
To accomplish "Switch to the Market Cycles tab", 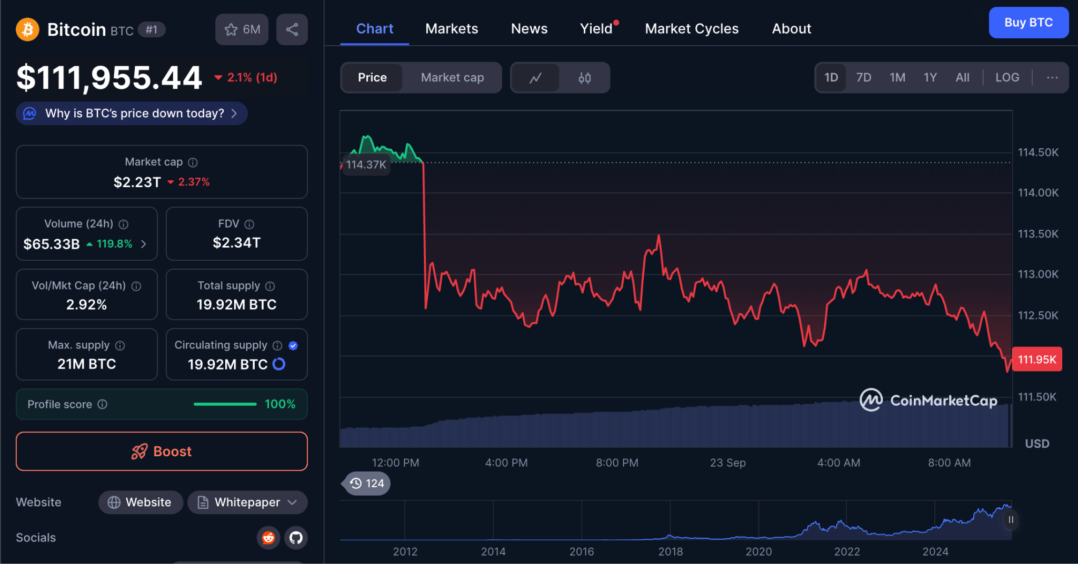I will tap(692, 29).
